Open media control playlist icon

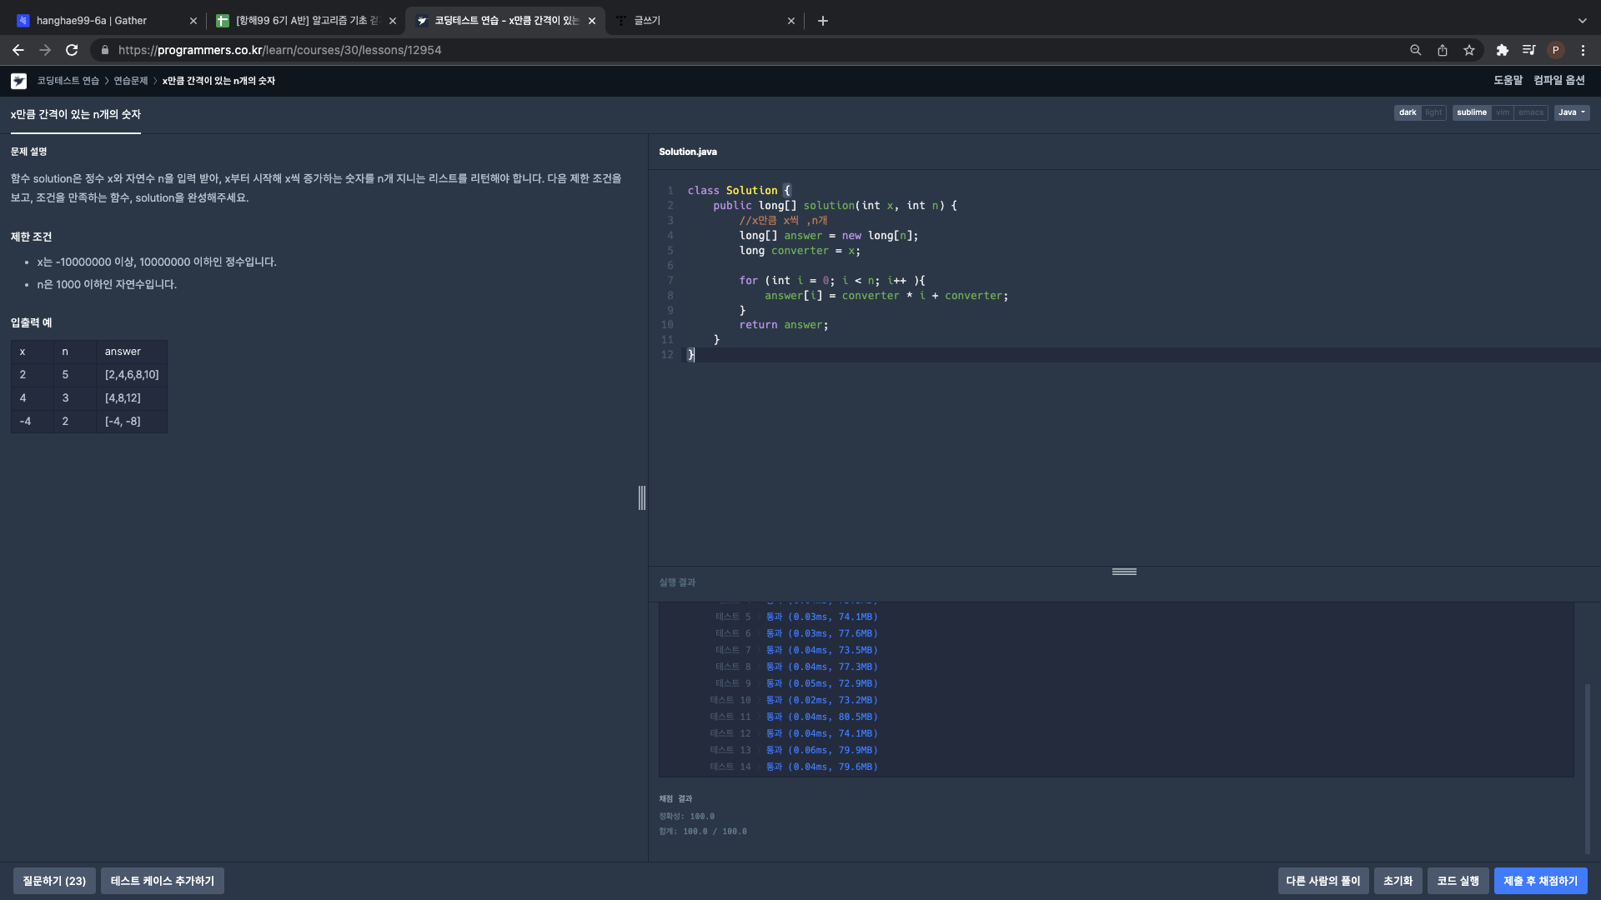click(1528, 50)
